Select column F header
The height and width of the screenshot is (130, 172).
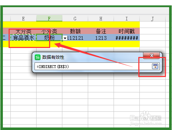(49, 18)
